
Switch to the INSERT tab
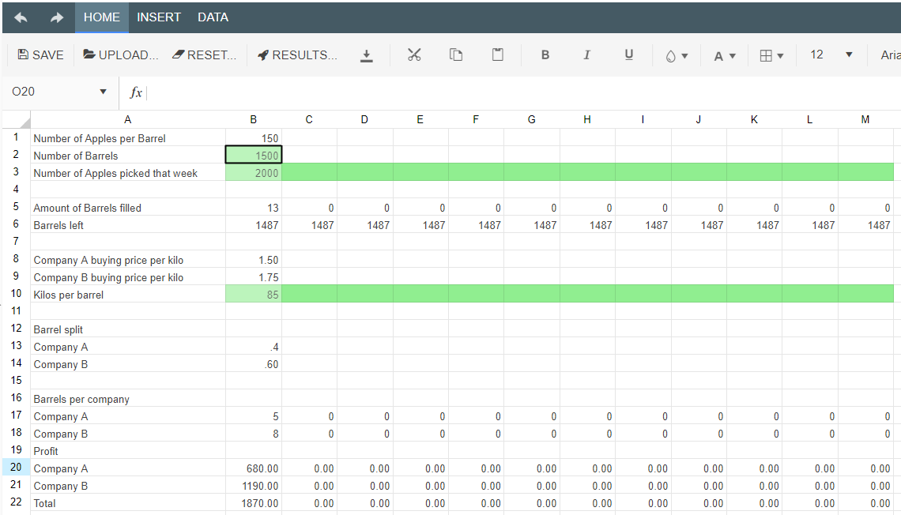(x=159, y=17)
